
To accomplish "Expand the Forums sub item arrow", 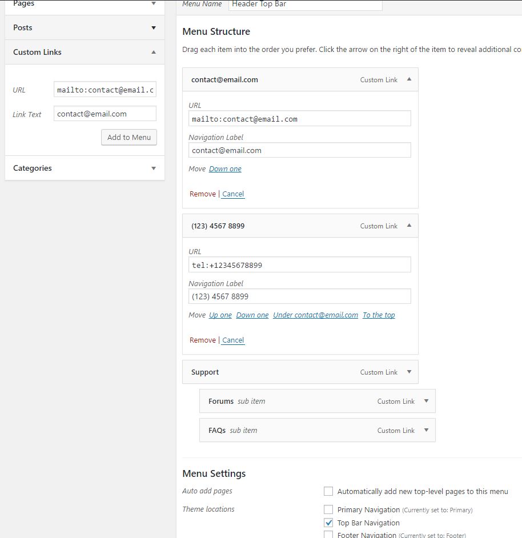I will [426, 401].
